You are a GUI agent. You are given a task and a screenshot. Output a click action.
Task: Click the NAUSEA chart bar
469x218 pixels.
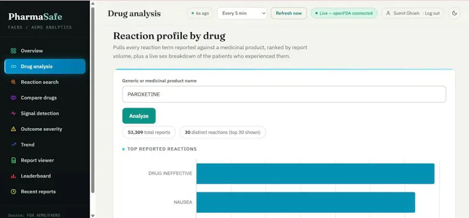tap(305, 202)
